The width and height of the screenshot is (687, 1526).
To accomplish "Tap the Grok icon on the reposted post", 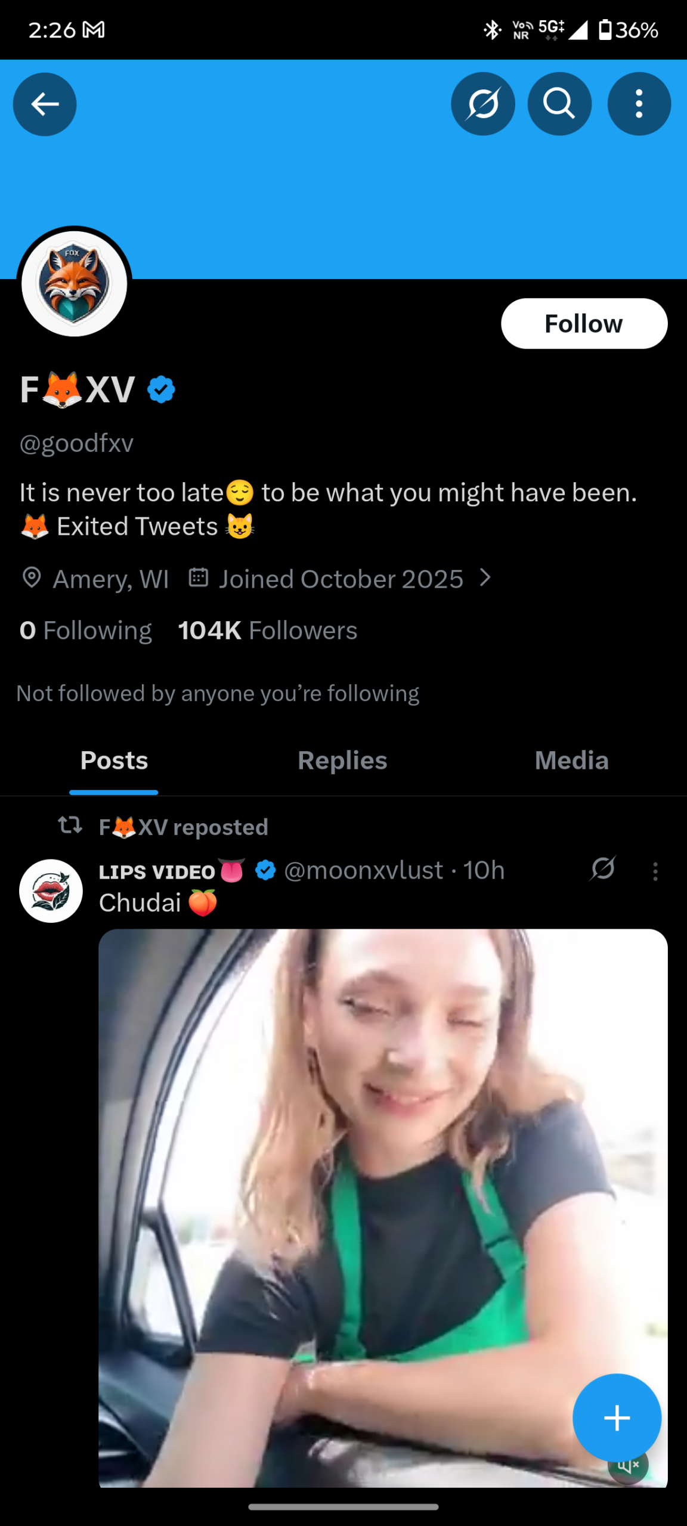I will pos(602,869).
